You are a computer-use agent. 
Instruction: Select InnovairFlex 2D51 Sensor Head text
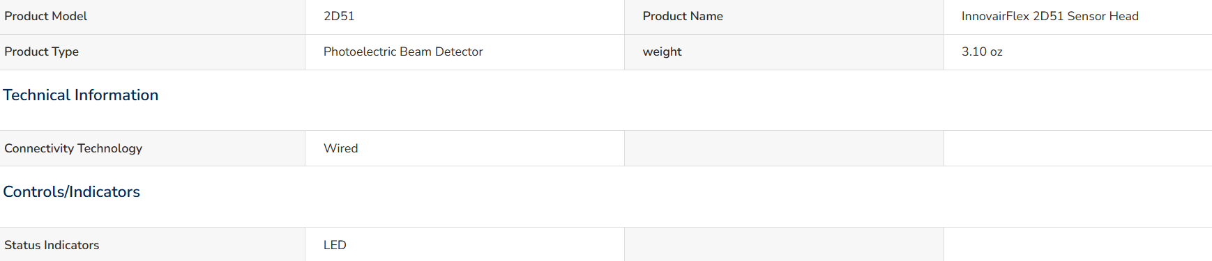[1050, 16]
